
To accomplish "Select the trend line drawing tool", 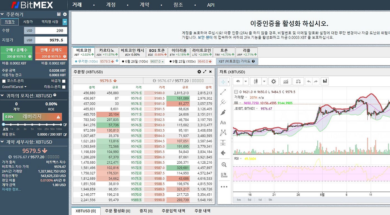I will click(x=223, y=92).
